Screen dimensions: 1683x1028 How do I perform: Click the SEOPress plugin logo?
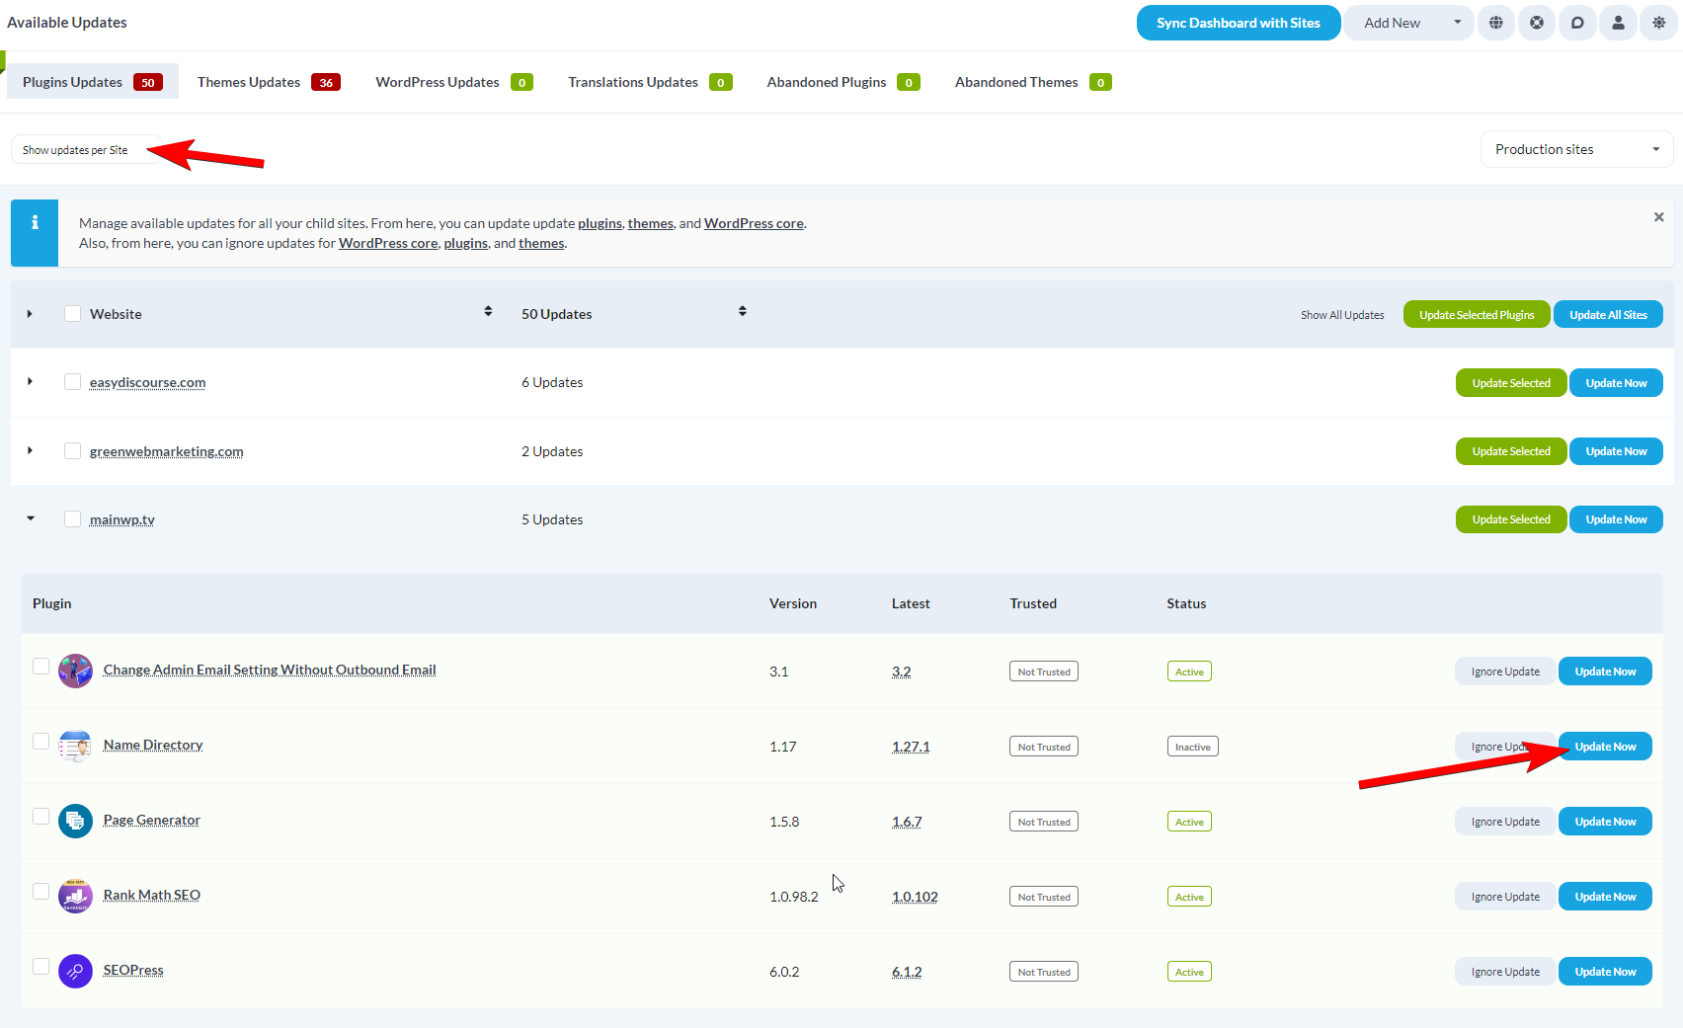pos(75,971)
